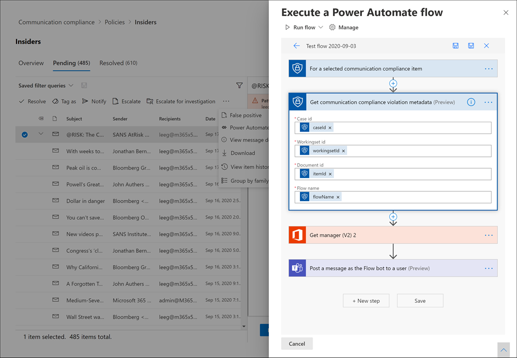Remove the caseId token from Case id
This screenshot has width=517, height=358.
[x=330, y=128]
